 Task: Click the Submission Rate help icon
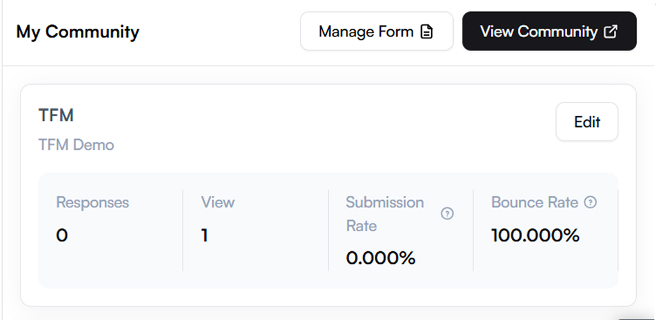447,214
